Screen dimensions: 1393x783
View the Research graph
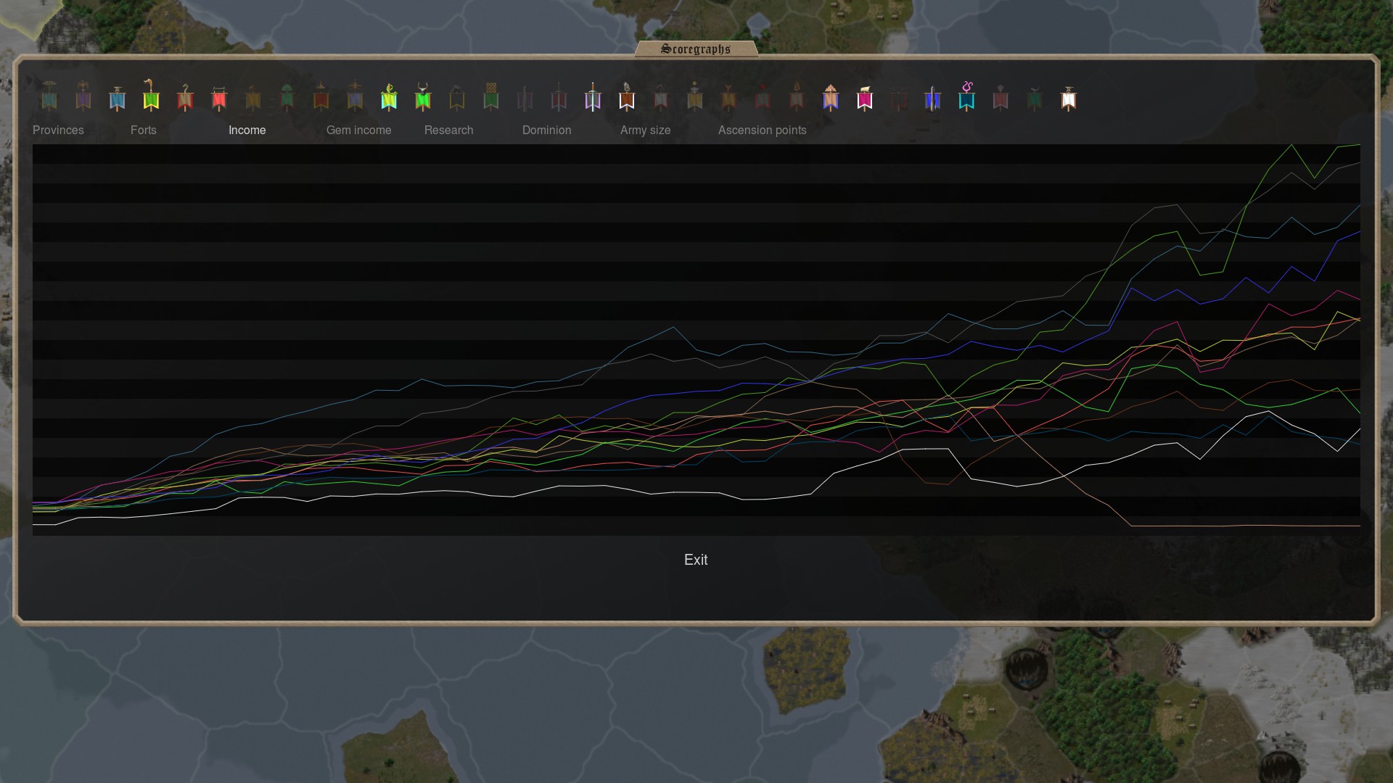tap(448, 130)
